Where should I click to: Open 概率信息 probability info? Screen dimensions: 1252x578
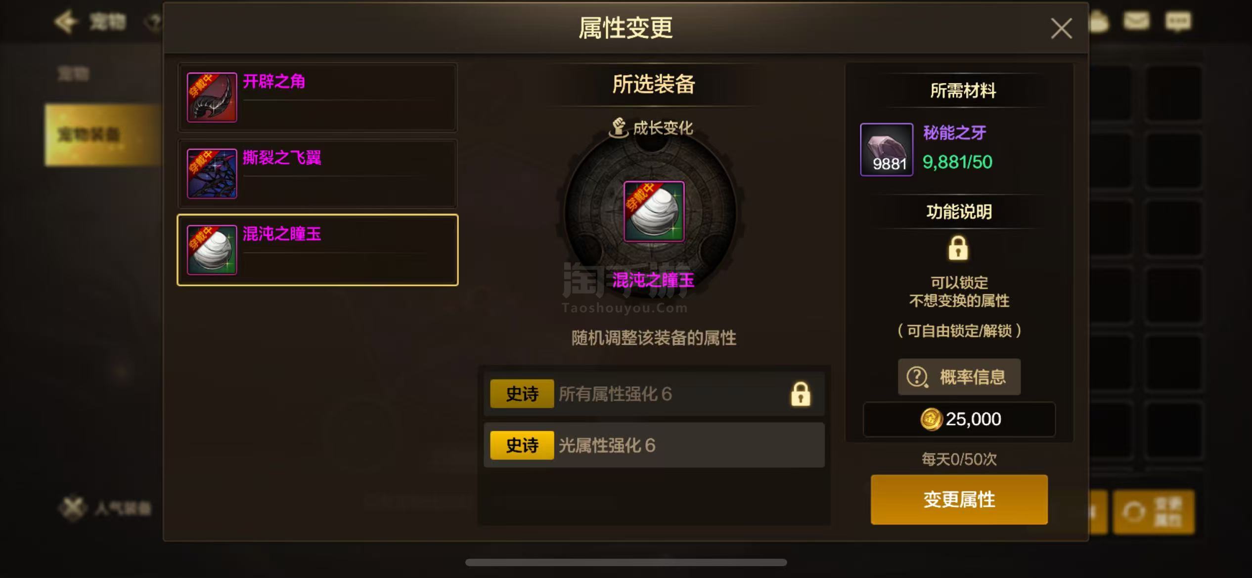[x=959, y=377]
